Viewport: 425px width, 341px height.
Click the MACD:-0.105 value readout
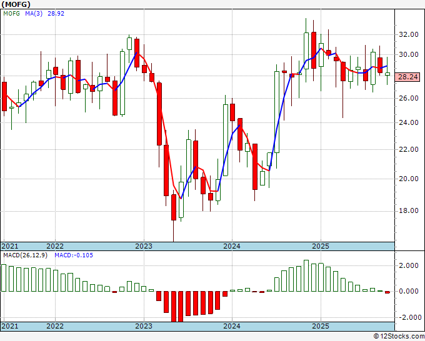[x=74, y=255]
